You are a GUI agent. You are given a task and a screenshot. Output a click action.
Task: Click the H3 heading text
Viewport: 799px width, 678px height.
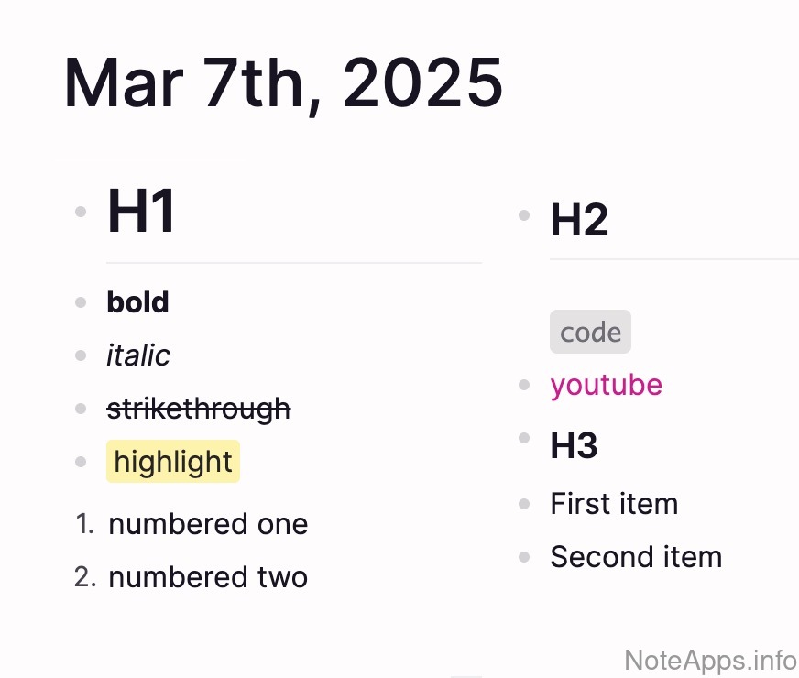pyautogui.click(x=574, y=446)
